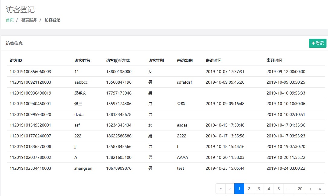Click the pagination ellipsis button
This screenshot has width=328, height=196.
pos(289,189)
